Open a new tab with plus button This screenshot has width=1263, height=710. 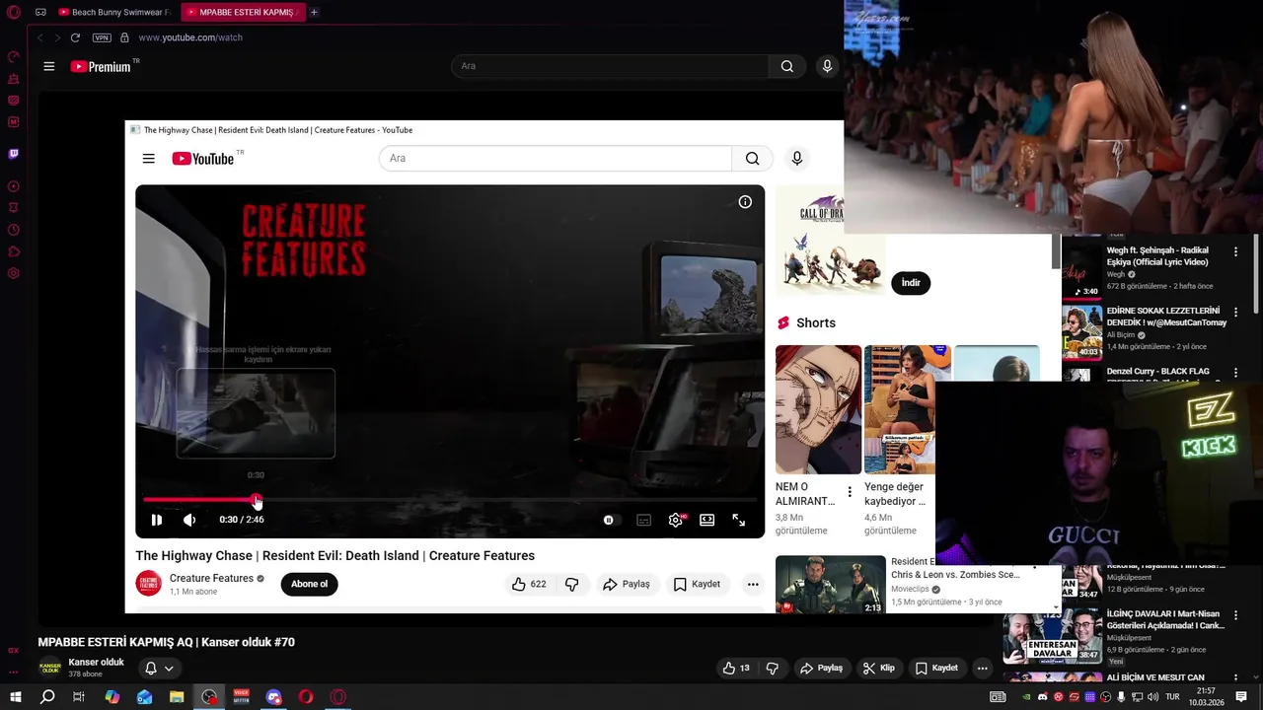click(x=314, y=12)
